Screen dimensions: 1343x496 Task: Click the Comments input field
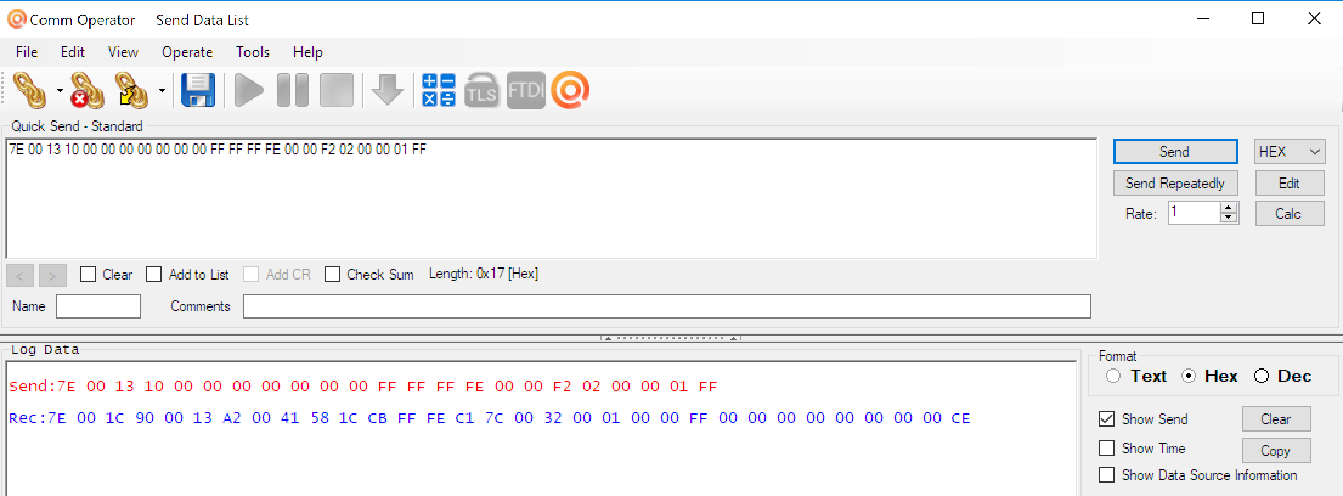click(x=667, y=306)
